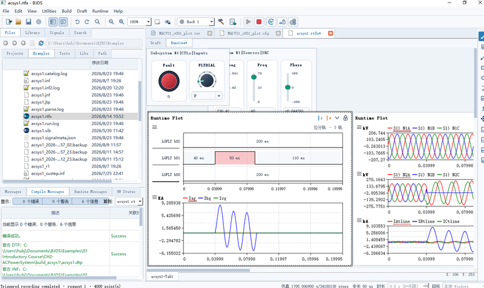Viewport: 484px width, 288px height.
Task: Click the Redo arrow icon
Action: 87,22
